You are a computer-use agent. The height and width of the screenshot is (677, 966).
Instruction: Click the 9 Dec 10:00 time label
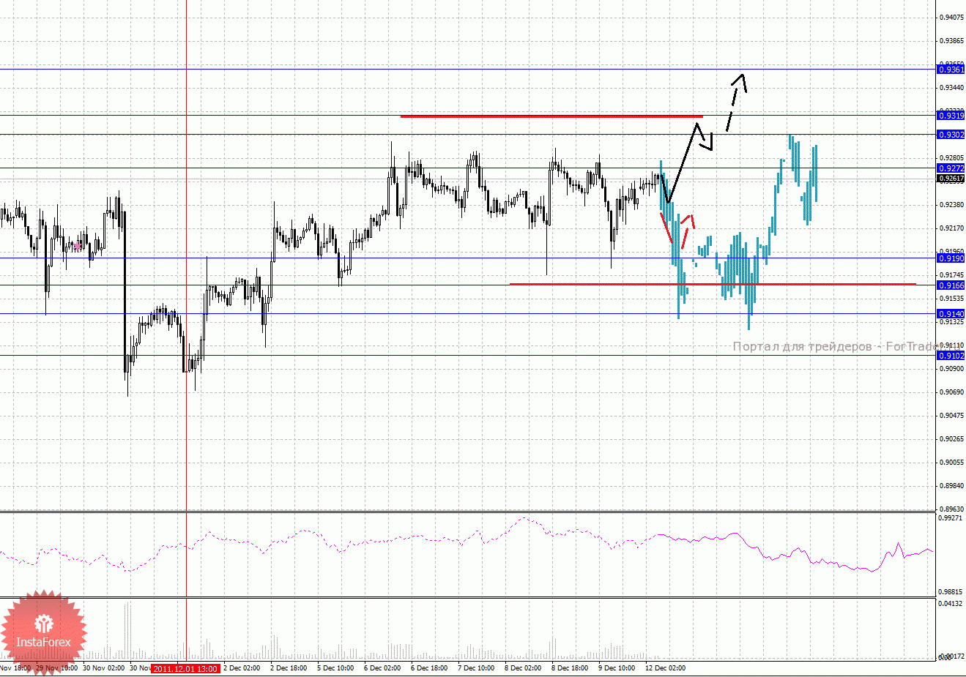click(617, 668)
